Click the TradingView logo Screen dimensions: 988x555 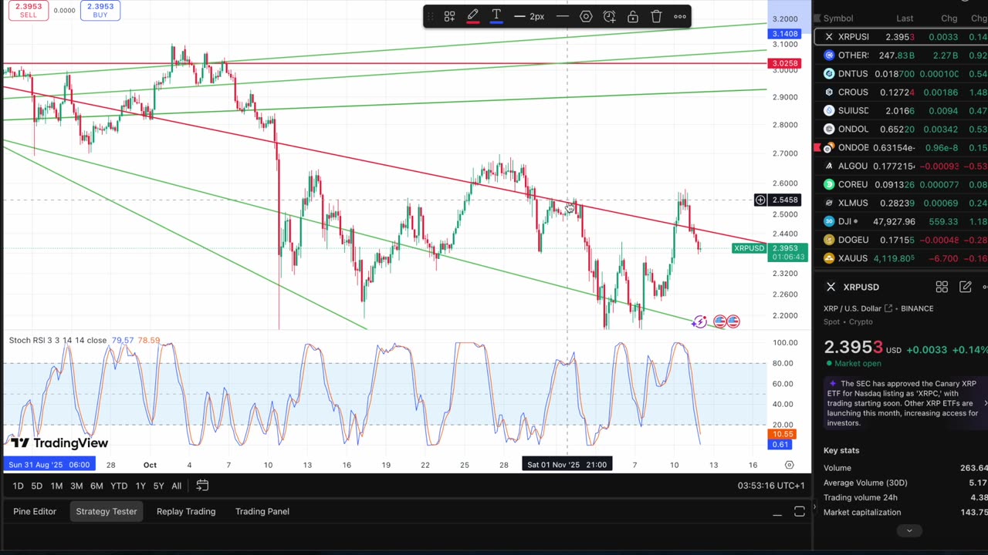[59, 443]
